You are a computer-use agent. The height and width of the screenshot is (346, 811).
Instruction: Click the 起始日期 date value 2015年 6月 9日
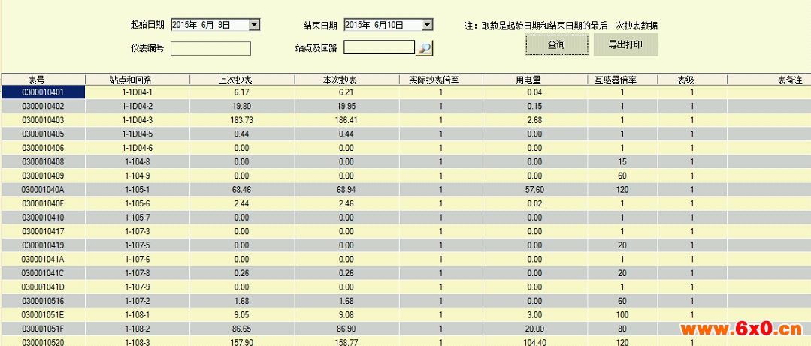tap(201, 24)
